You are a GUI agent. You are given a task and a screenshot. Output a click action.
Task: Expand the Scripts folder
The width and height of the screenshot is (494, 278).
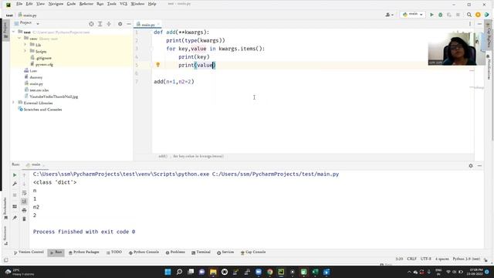click(25, 51)
